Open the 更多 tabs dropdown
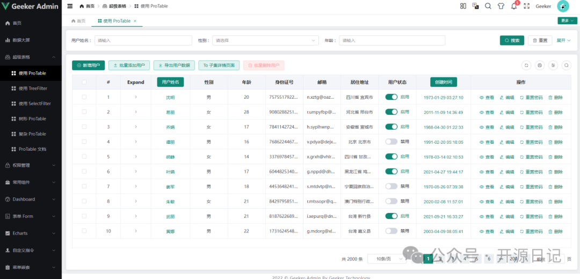580x279 pixels. (568, 21)
